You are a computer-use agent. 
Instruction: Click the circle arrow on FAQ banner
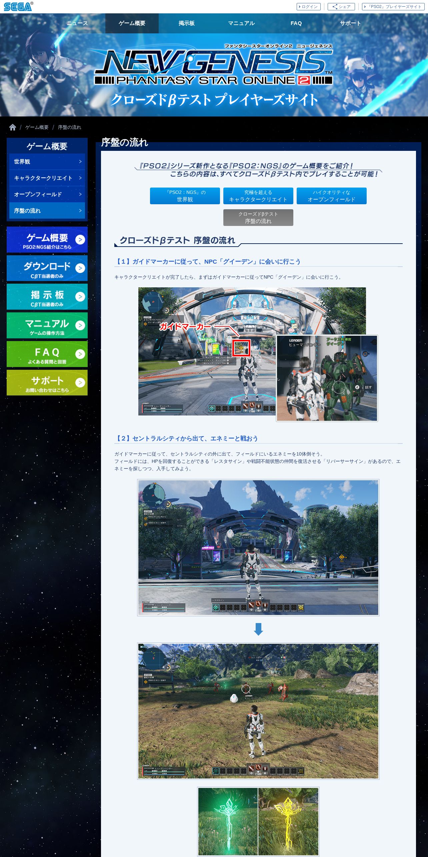pyautogui.click(x=80, y=354)
